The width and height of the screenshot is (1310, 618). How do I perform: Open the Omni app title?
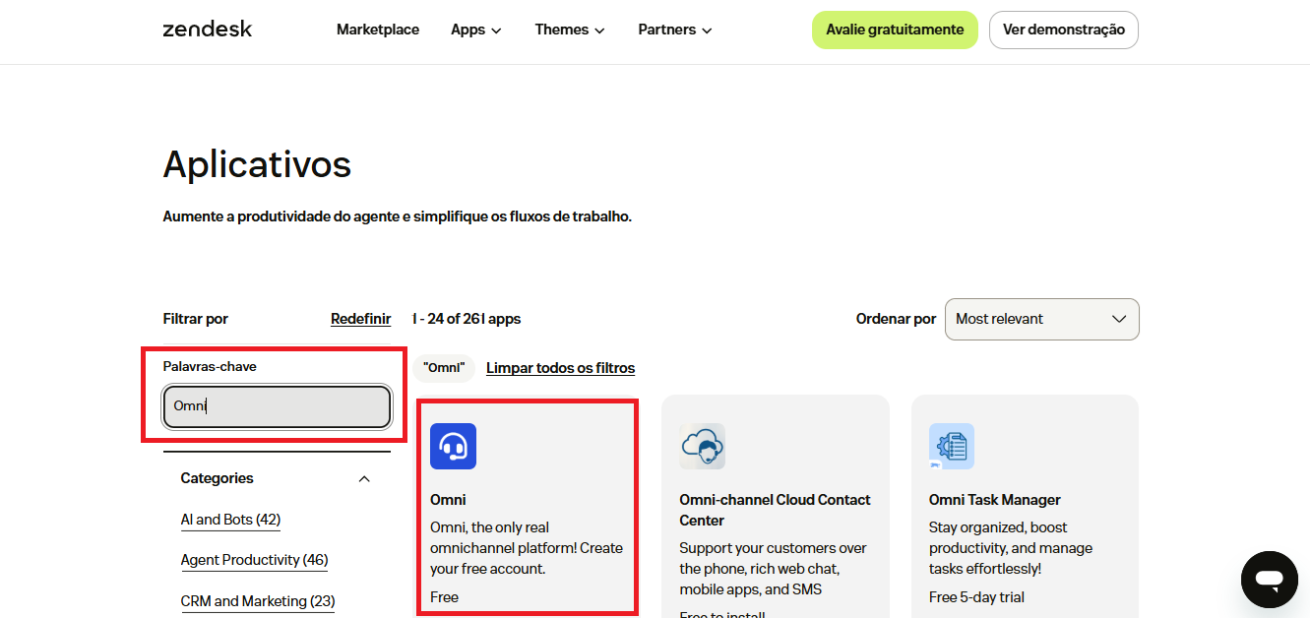pyautogui.click(x=448, y=500)
